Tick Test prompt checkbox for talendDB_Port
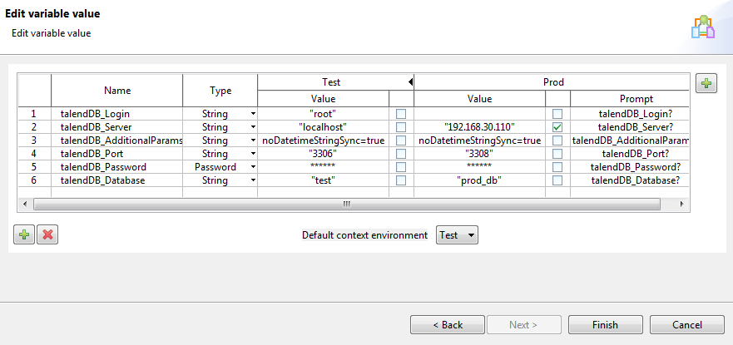Screen dimensions: 733x345 click(x=401, y=154)
